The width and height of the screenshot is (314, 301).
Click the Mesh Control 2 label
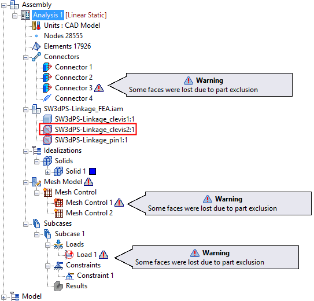89,213
